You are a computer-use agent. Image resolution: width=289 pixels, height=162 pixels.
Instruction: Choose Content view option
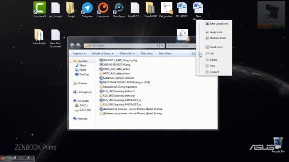click(212, 72)
